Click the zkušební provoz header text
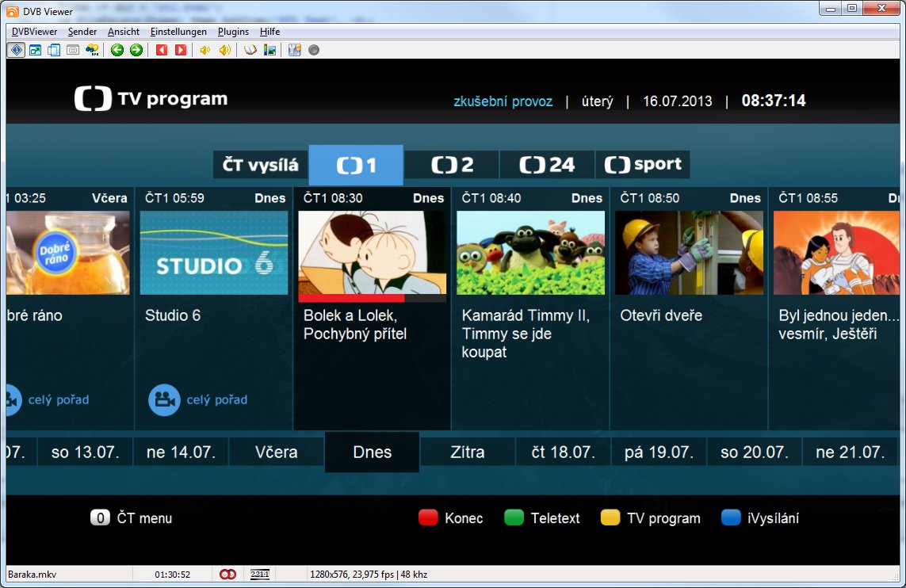The height and width of the screenshot is (588, 906). coord(503,101)
